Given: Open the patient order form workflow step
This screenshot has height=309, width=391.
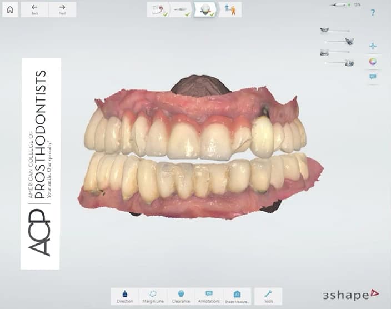Looking at the screenshot, I should (x=159, y=10).
